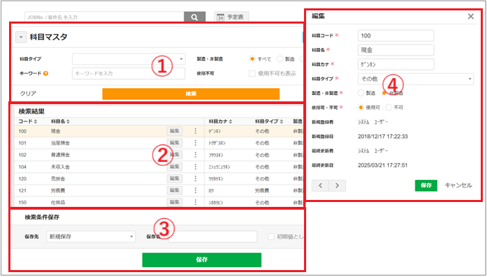Open the 予定表 calendar button
The width and height of the screenshot is (487, 277).
[x=232, y=17]
